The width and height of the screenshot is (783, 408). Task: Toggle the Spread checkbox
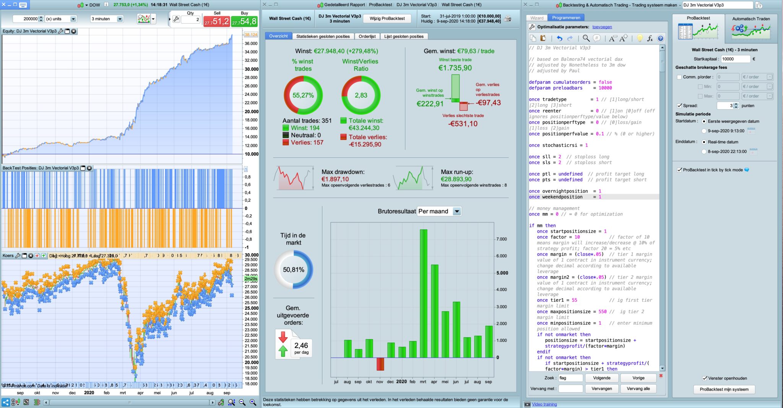[x=679, y=105]
